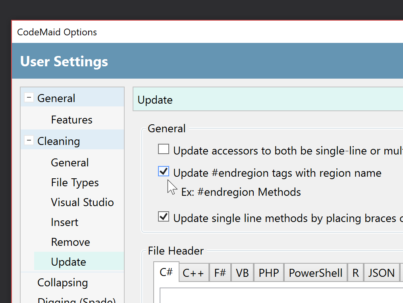Viewport: 403px width, 303px height.
Task: Switch to the C++ file header tab
Action: tap(194, 272)
